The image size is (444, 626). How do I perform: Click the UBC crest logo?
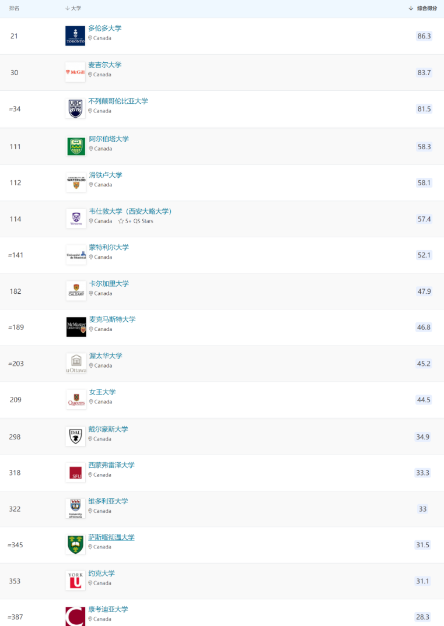click(x=75, y=108)
